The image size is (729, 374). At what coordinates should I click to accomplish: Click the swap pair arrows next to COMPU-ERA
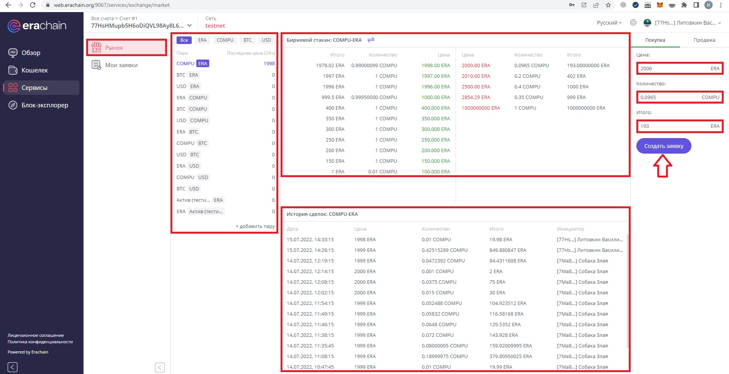coord(371,40)
